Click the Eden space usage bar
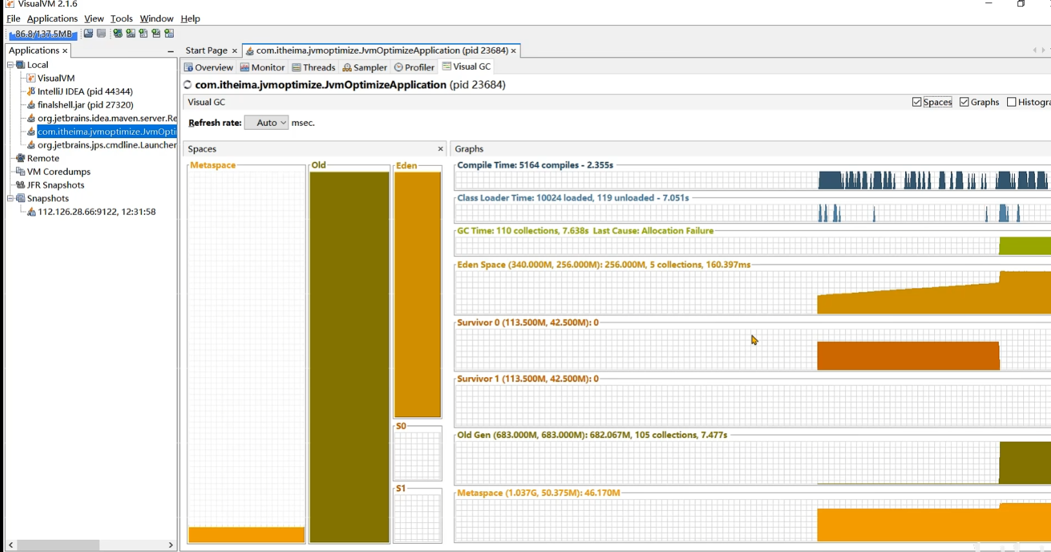 (418, 294)
